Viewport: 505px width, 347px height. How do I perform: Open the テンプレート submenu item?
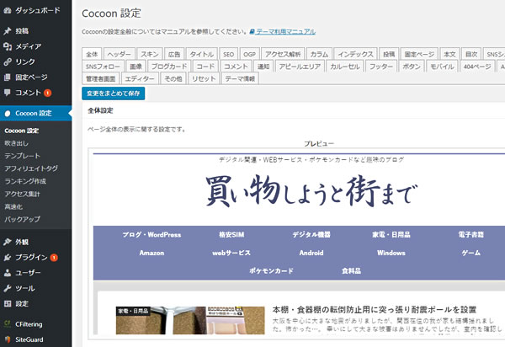click(22, 156)
